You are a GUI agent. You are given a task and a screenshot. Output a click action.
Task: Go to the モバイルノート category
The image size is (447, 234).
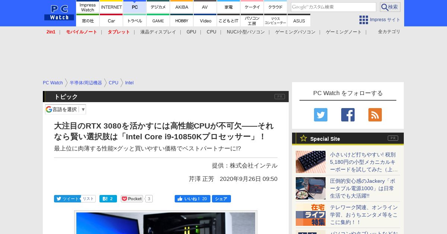82,32
